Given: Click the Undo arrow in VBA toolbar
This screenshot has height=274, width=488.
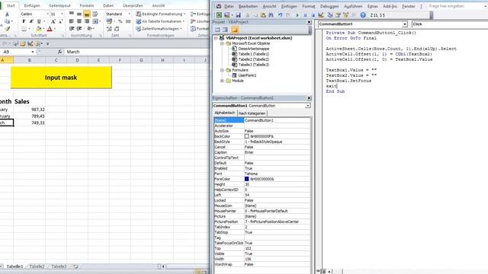Looking at the screenshot, I should 281,15.
